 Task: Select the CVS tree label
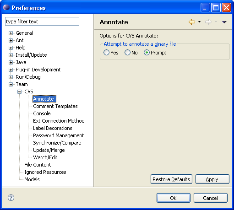coord(29,92)
